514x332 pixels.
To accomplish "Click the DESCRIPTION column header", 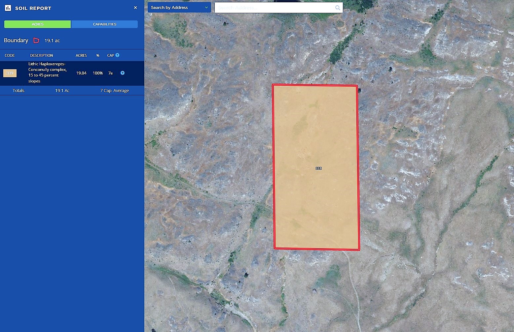I will [x=41, y=55].
